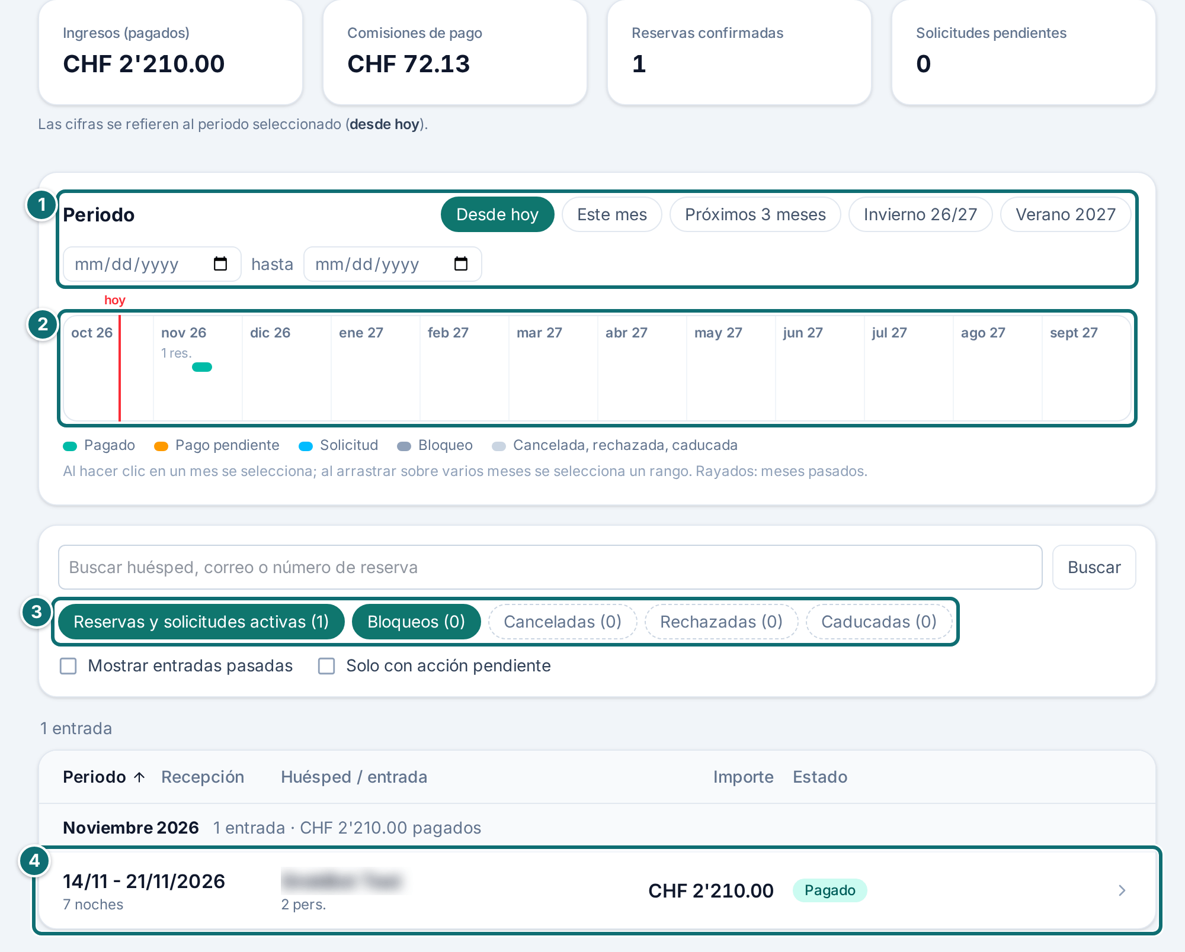
Task: Open calendar picker for end date
Action: click(x=461, y=264)
